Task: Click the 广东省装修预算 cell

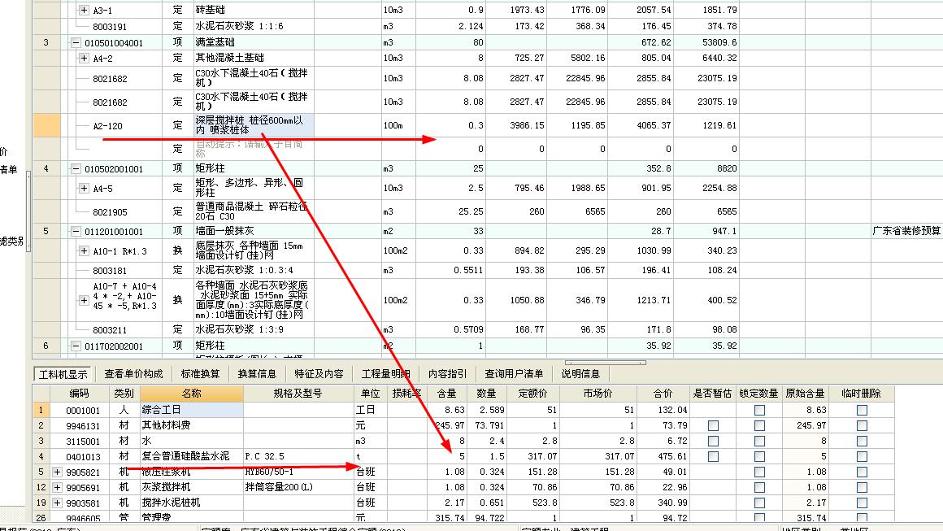Action: (x=907, y=231)
